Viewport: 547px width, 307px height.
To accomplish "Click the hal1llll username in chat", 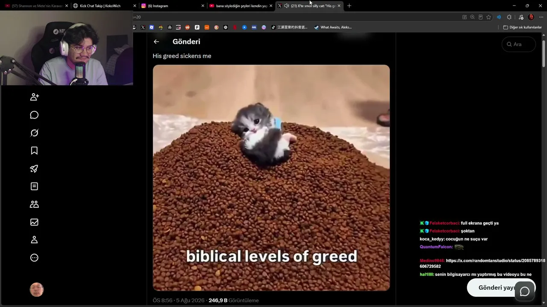I will (x=426, y=275).
